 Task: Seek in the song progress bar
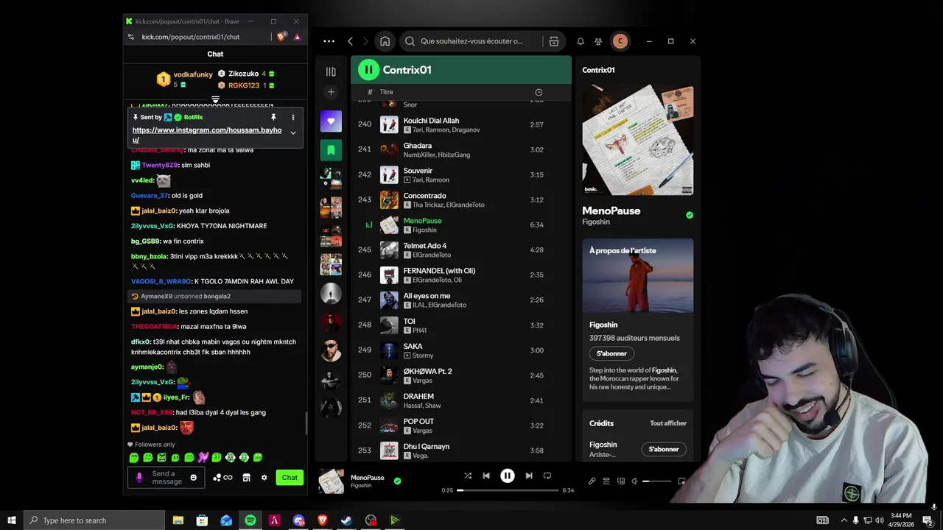tap(508, 490)
